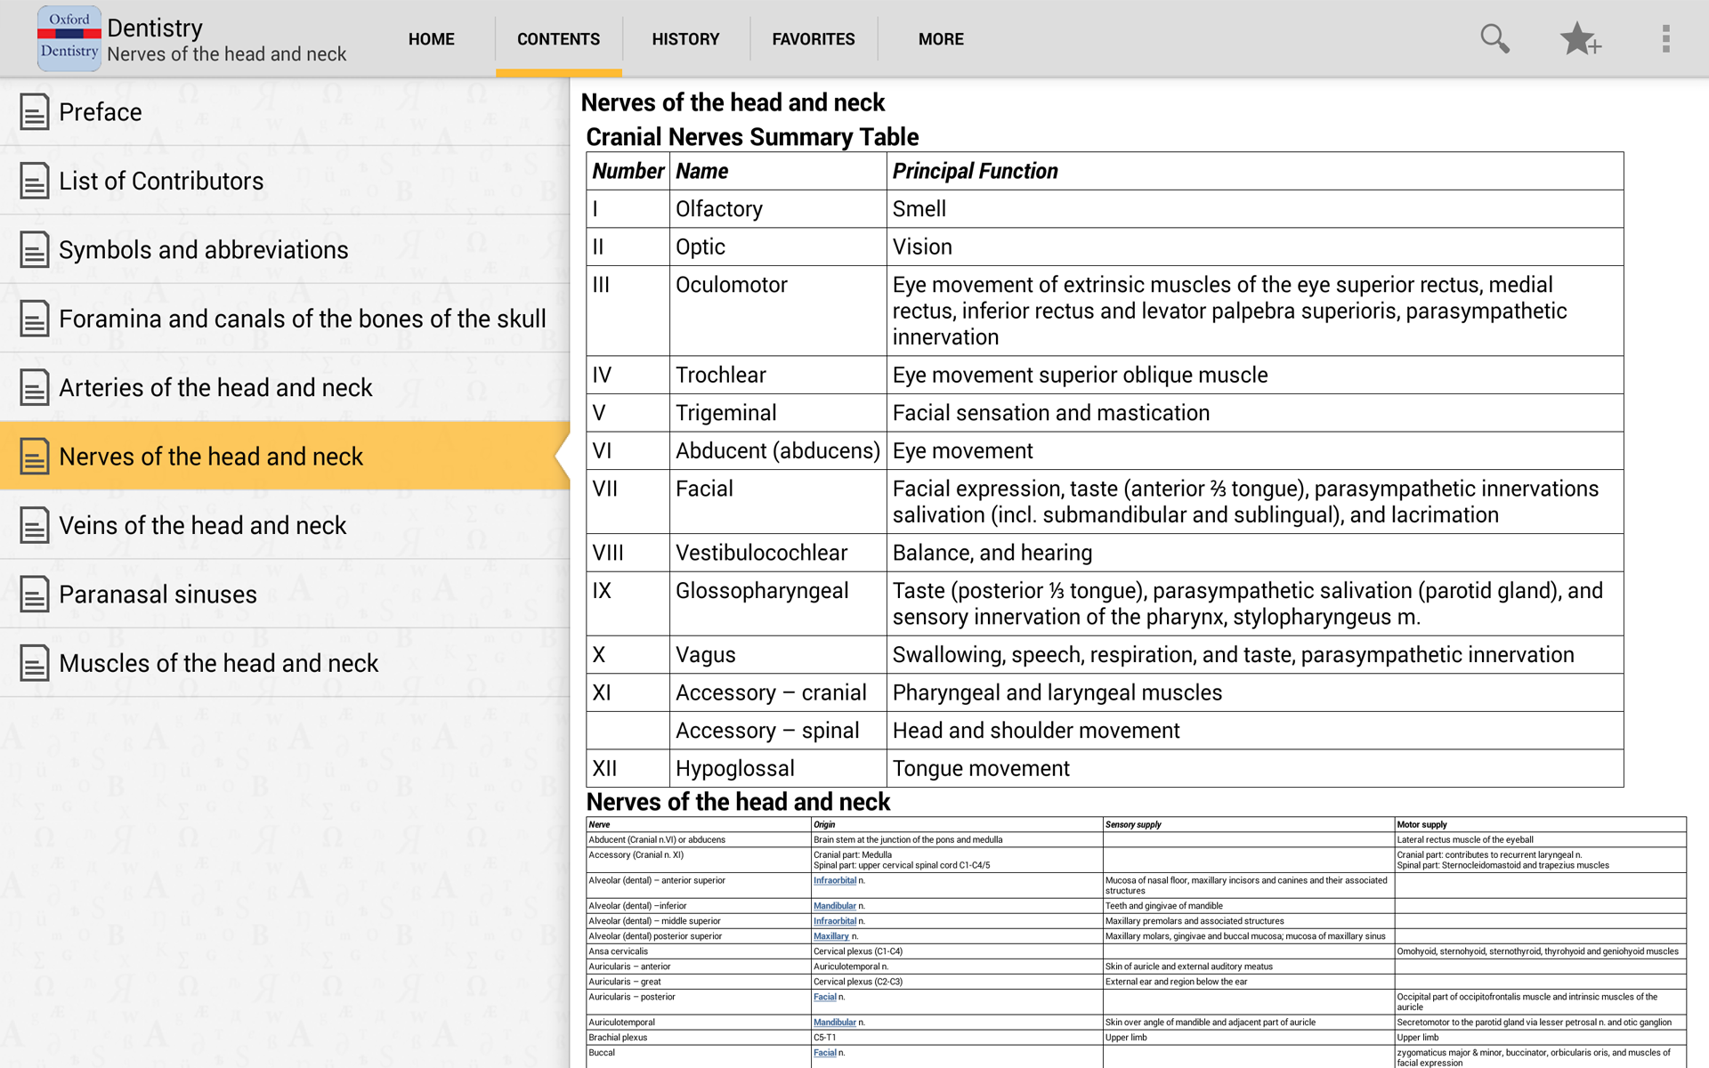This screenshot has height=1068, width=1709.
Task: Click the 'Cranial Nerves Summary Table' heading
Action: (x=752, y=137)
